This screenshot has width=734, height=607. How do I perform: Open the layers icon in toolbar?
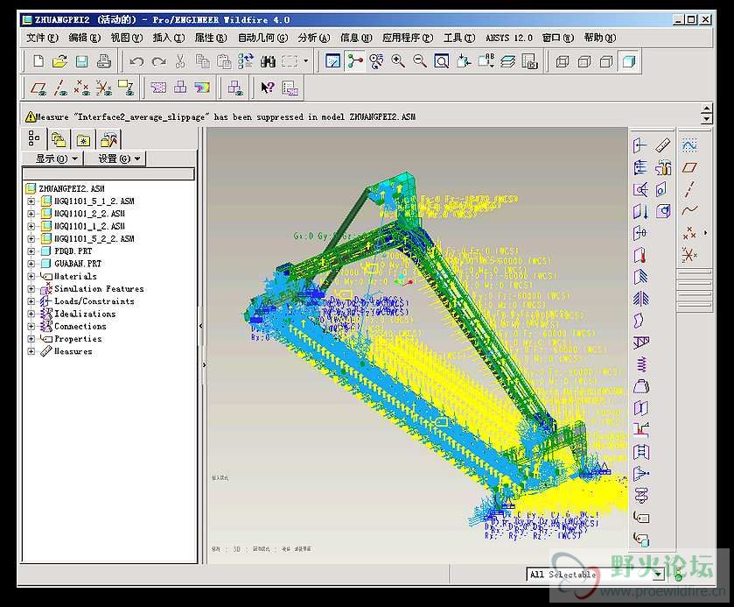[508, 61]
